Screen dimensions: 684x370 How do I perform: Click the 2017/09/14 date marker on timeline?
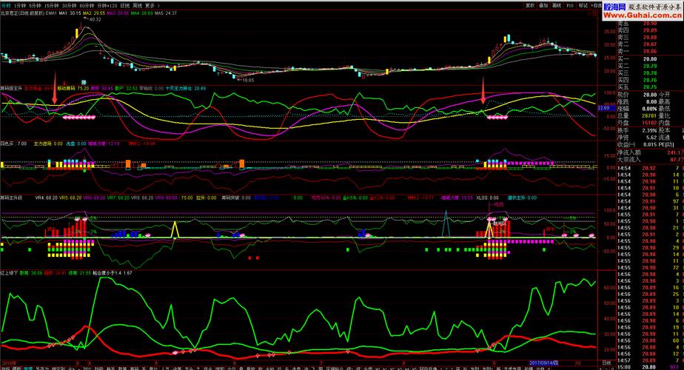[x=543, y=363]
